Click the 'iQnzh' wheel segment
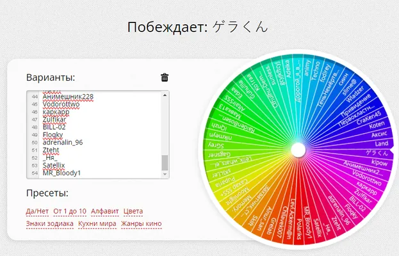This screenshot has width=399, height=256. click(219, 126)
